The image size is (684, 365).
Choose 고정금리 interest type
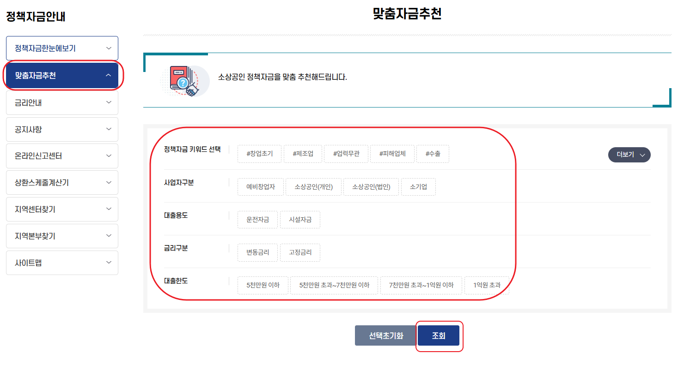[300, 252]
